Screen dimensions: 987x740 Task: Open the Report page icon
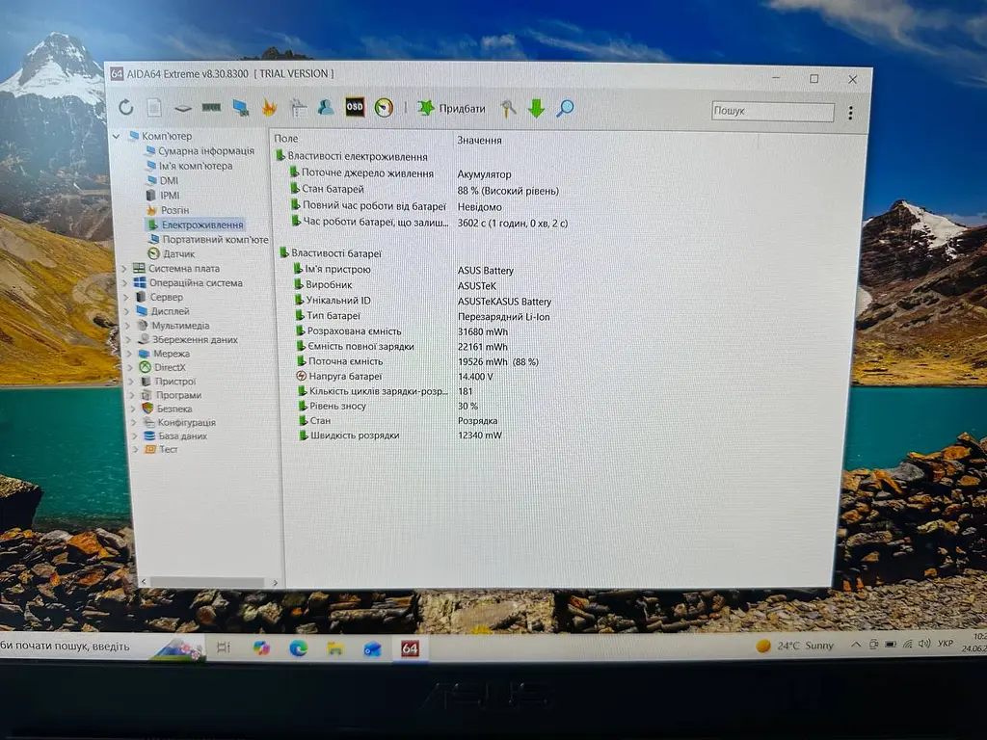pos(154,108)
